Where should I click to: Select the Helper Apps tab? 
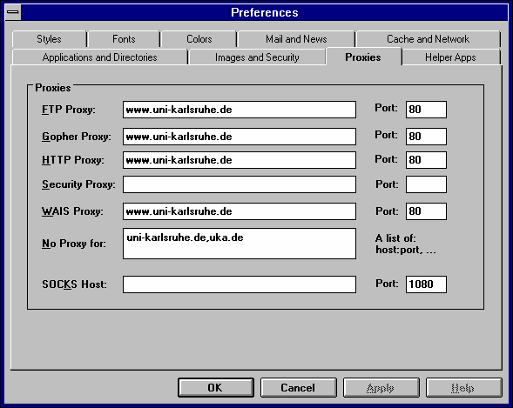pyautogui.click(x=450, y=57)
